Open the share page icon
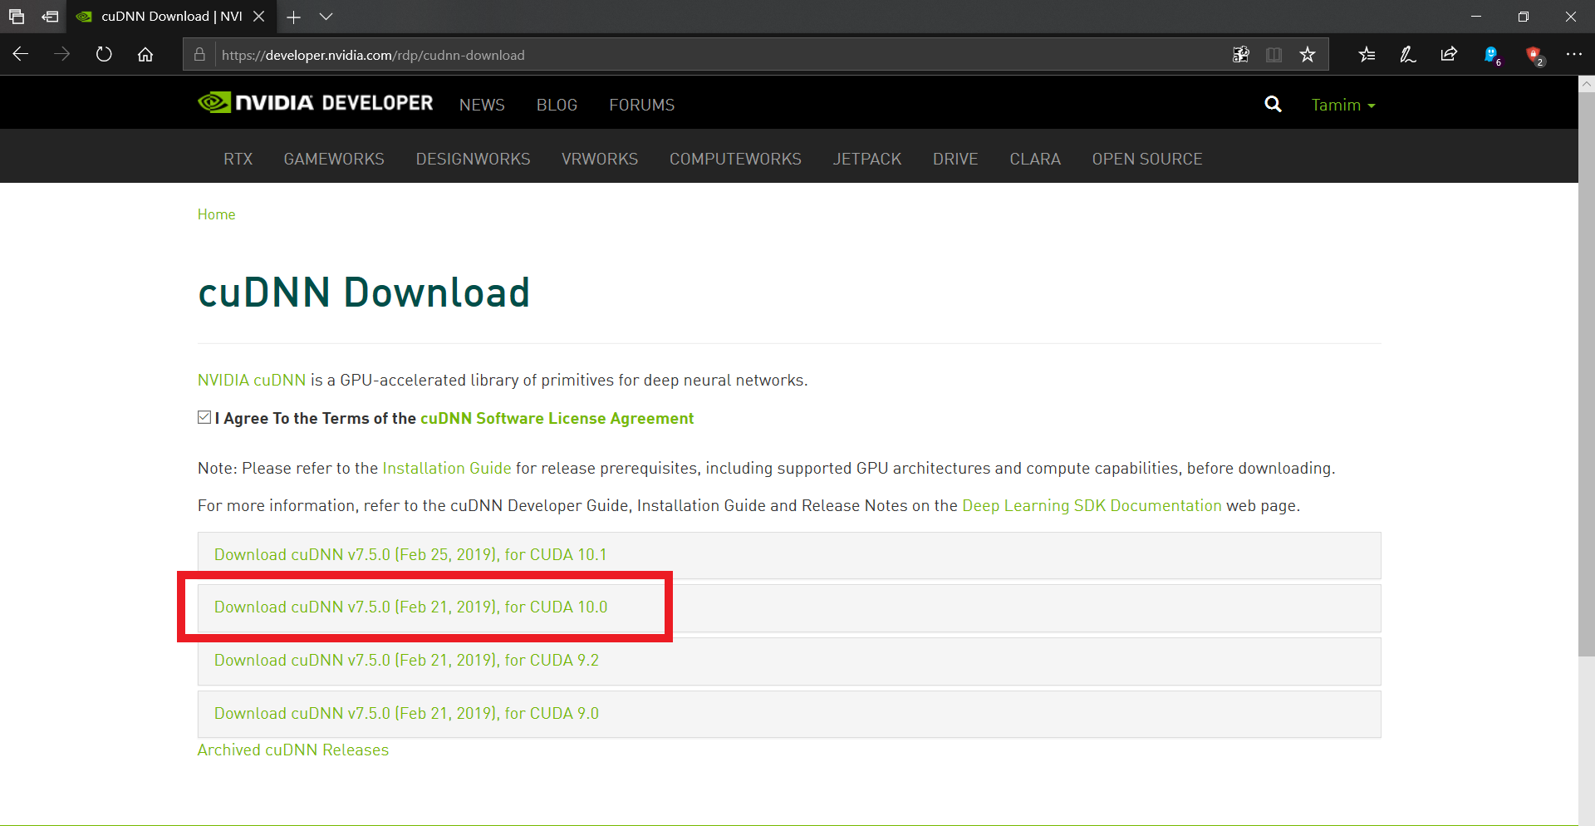The width and height of the screenshot is (1595, 826). (1449, 55)
